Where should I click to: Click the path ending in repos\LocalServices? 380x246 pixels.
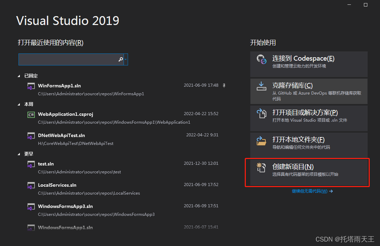pyautogui.click(x=89, y=193)
